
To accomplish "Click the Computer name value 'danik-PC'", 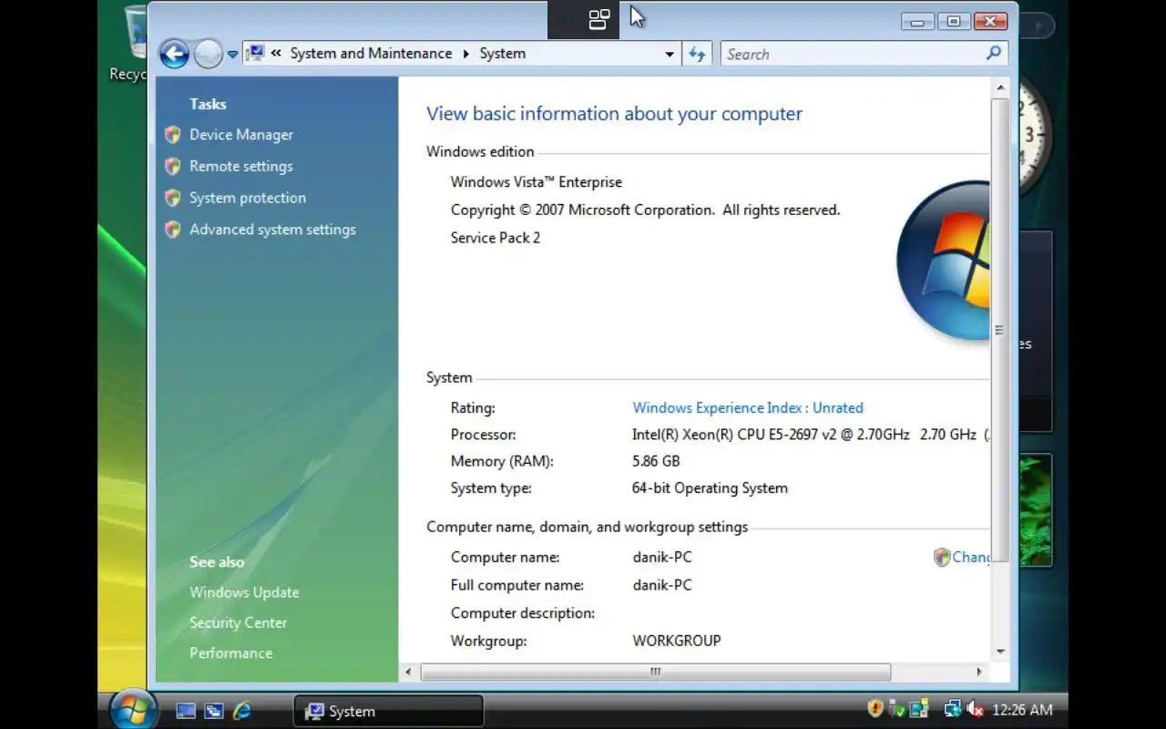I will pyautogui.click(x=662, y=557).
